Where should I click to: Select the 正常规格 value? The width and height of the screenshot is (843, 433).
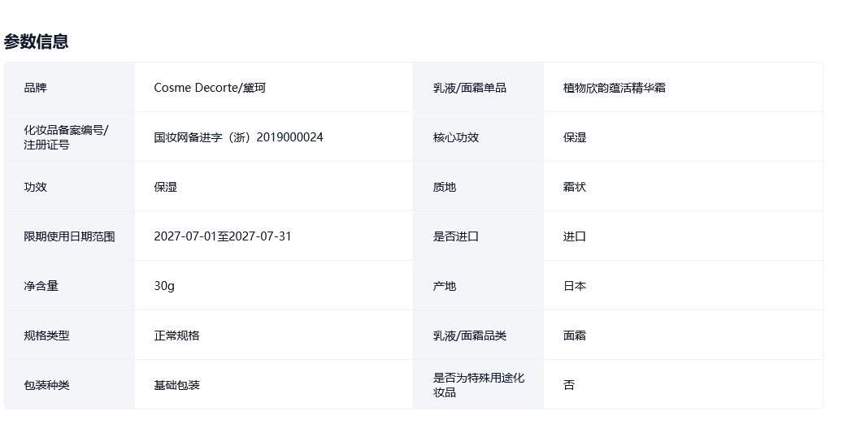tap(176, 336)
